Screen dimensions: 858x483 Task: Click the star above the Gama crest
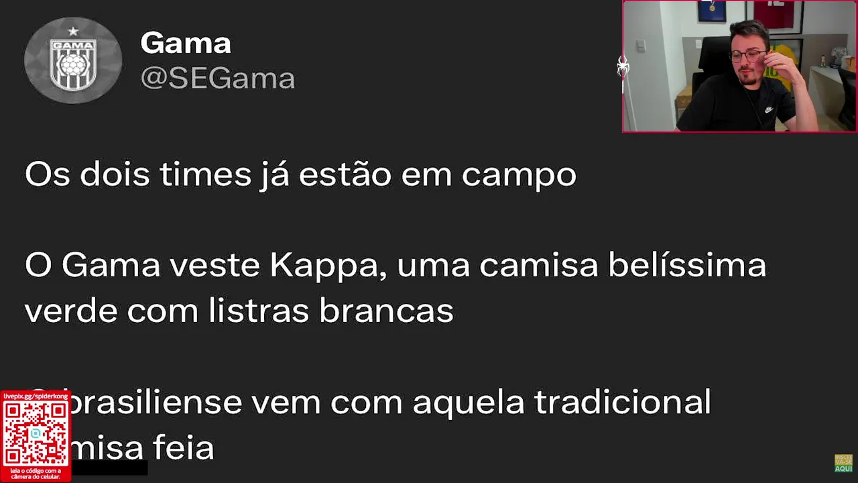pyautogui.click(x=73, y=31)
